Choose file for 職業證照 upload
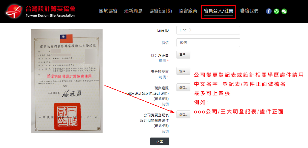The width and height of the screenshot is (308, 148). pos(183,88)
